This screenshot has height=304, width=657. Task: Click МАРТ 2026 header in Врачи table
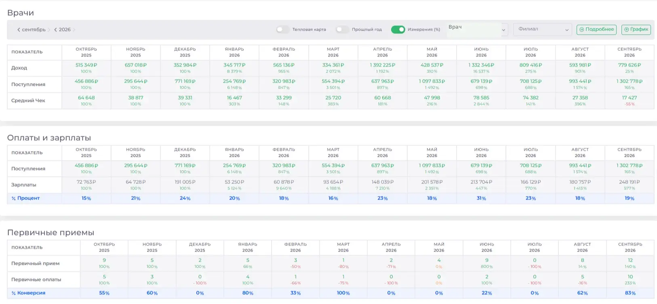click(x=333, y=52)
